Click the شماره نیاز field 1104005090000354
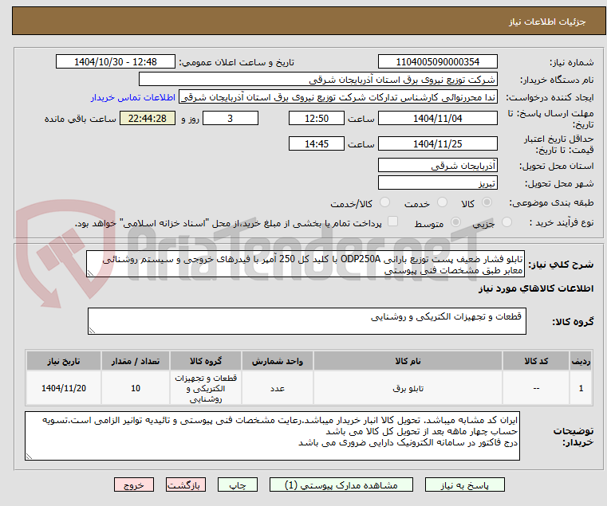 (437, 62)
